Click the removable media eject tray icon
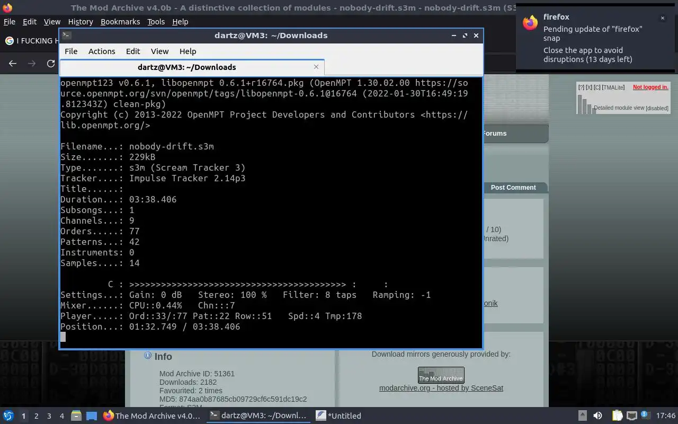This screenshot has width=678, height=424. [582, 416]
